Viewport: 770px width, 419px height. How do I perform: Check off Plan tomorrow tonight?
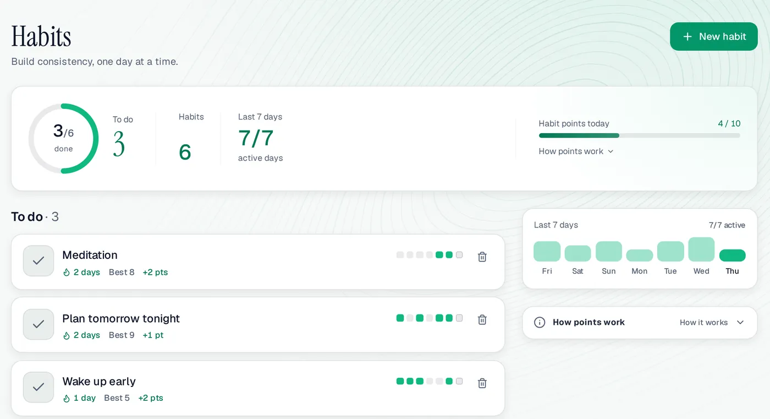[38, 324]
